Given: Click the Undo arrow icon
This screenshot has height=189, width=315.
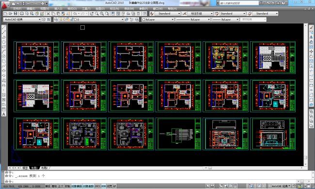Looking at the screenshot, I should point(75,14).
